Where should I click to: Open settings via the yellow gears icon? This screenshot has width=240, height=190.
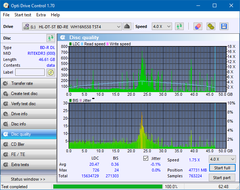[x=211, y=26]
